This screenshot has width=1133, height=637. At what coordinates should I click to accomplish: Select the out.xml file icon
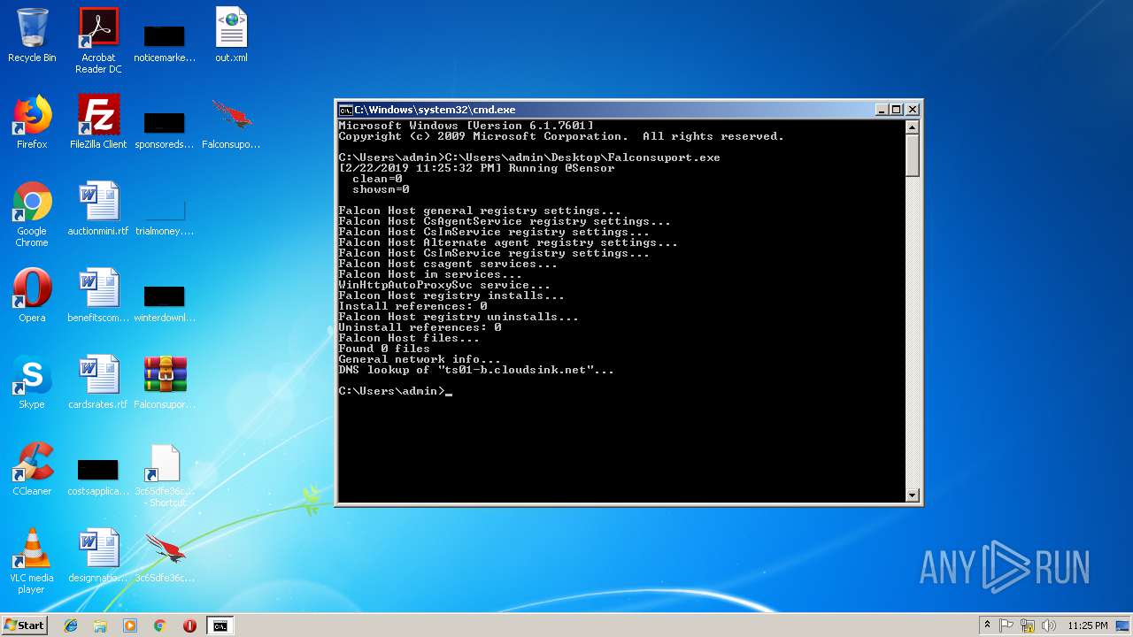coord(231,35)
